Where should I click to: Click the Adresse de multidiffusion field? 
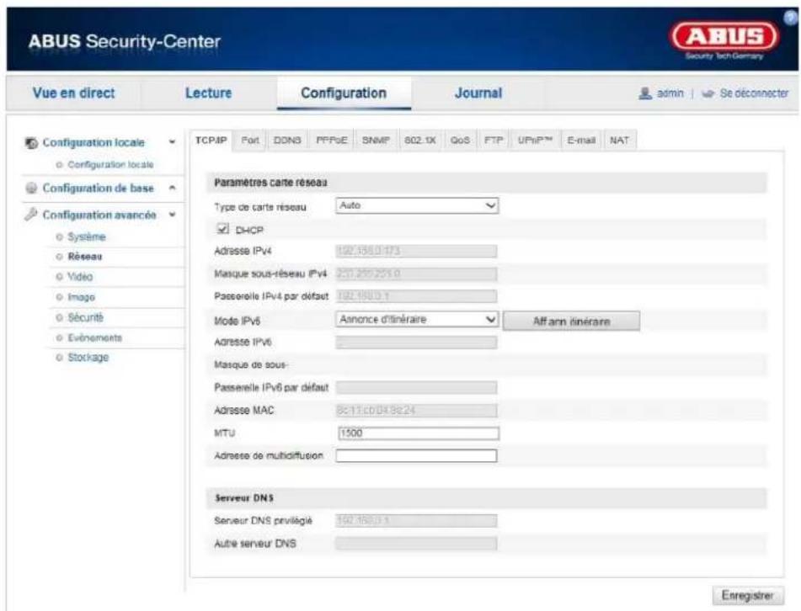[416, 456]
